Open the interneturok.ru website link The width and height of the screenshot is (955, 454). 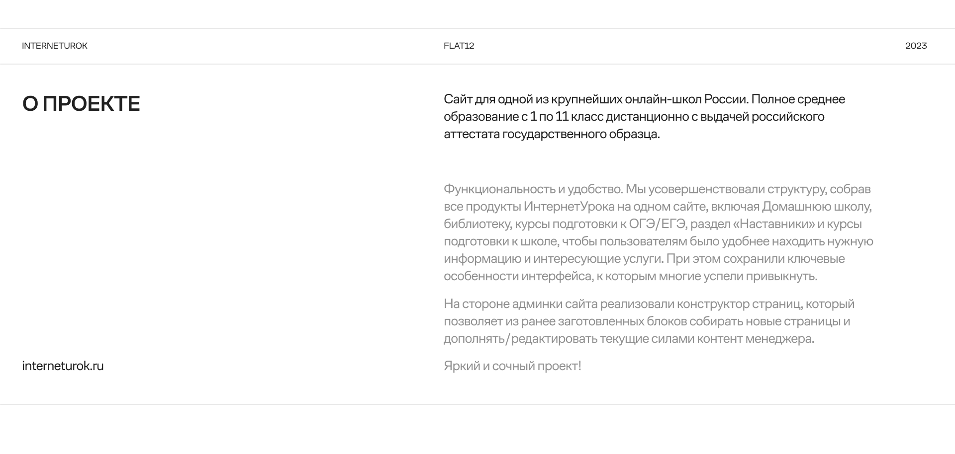tap(63, 366)
